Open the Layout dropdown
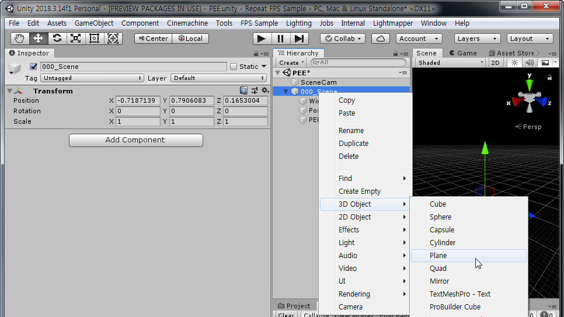The width and height of the screenshot is (564, 317). pyautogui.click(x=530, y=39)
